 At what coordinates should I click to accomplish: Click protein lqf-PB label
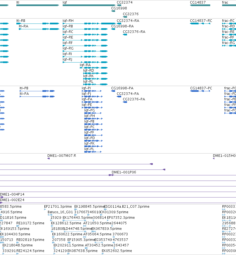[89, 121]
